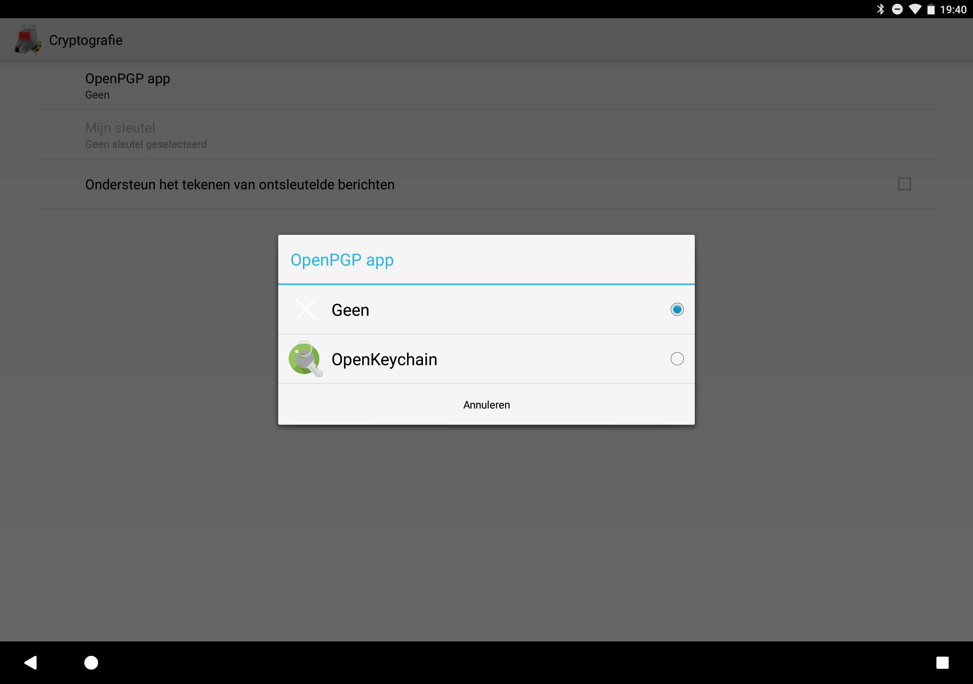Click the OpenKeychain green key icon

point(305,359)
